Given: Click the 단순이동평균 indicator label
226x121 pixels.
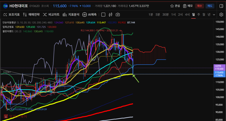Looking at the screenshot, I should pyautogui.click(x=9, y=23).
